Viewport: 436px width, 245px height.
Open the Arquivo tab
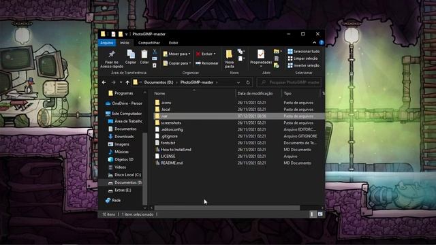(107, 43)
